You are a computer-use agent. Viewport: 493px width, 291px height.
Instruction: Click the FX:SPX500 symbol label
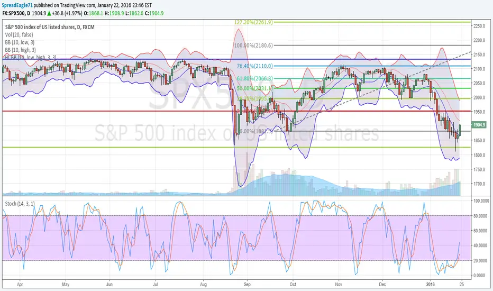click(x=14, y=13)
